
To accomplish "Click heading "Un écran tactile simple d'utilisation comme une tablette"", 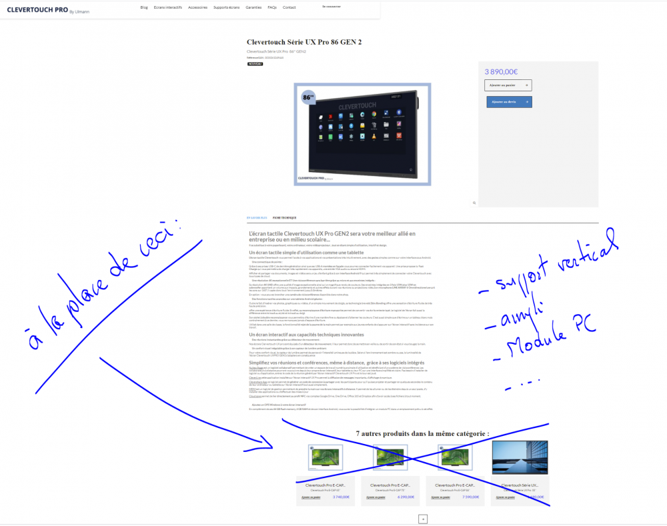I will 306,253.
